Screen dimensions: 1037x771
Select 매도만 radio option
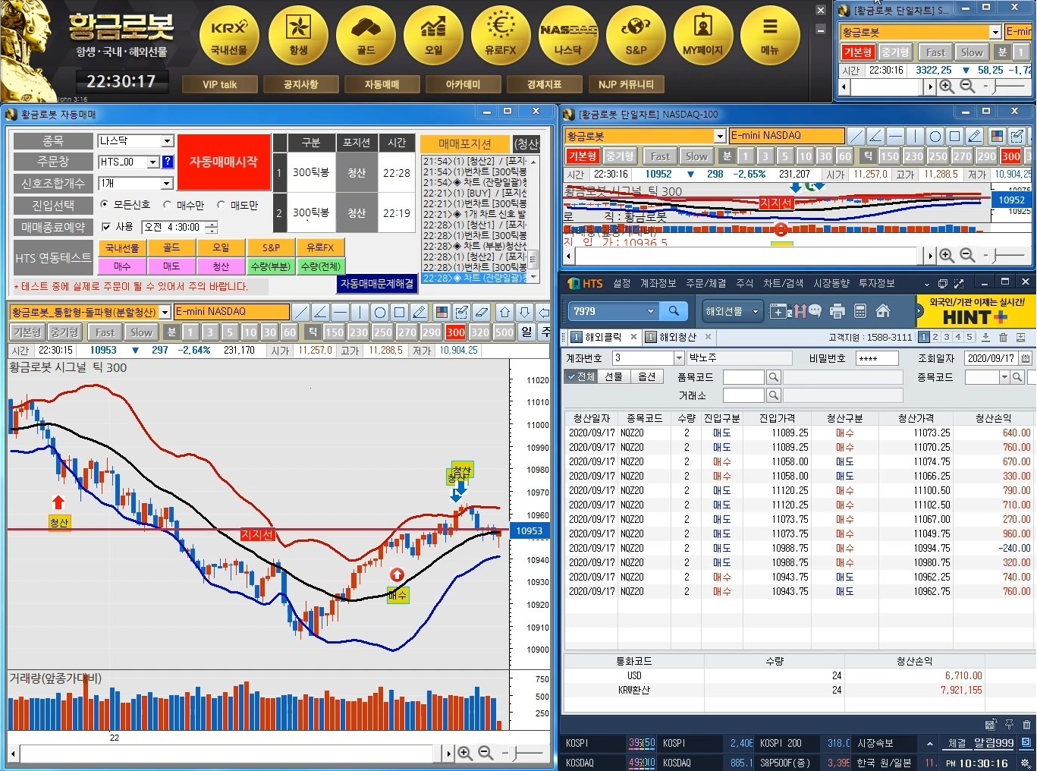point(221,205)
